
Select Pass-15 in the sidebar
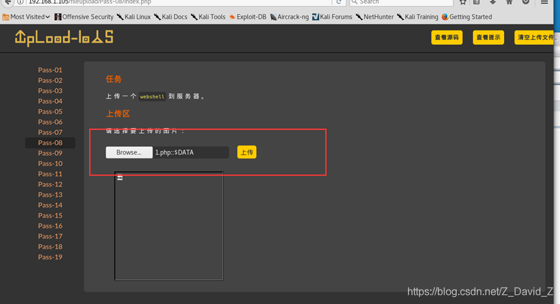coord(50,216)
